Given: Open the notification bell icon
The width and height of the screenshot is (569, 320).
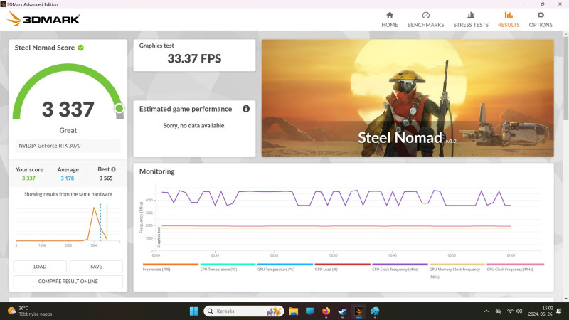Looking at the screenshot, I should 559,311.
